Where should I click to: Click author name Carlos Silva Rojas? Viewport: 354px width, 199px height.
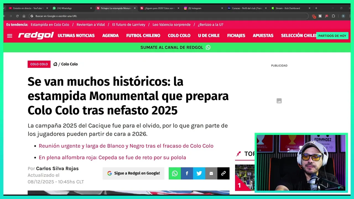(57, 169)
